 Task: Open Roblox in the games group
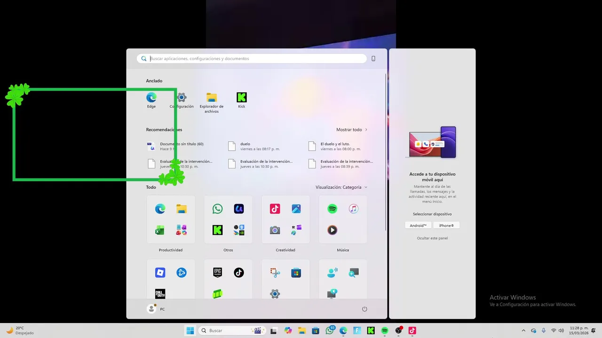pos(160,273)
